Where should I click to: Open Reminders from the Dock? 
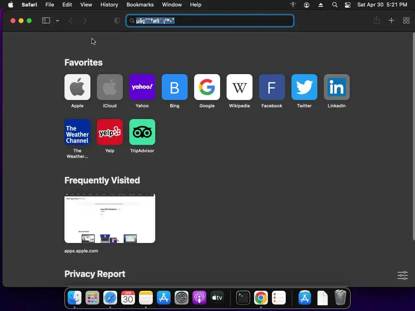click(x=279, y=298)
